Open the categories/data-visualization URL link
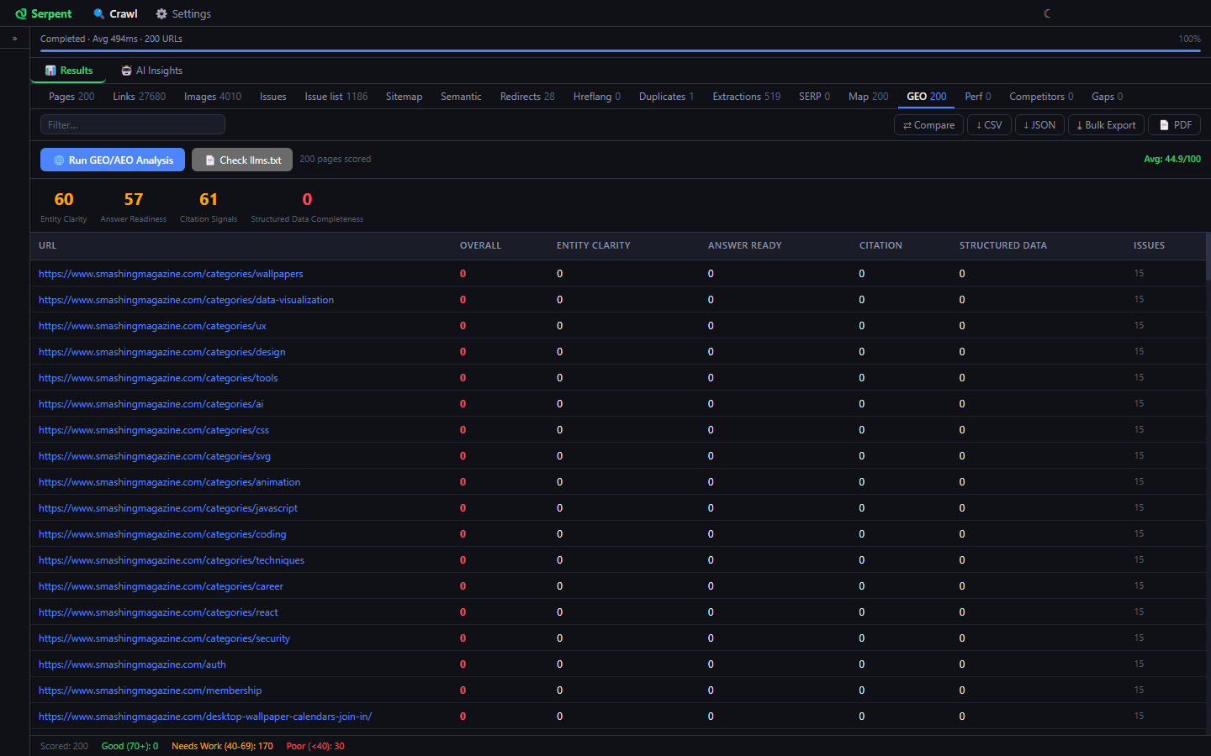 [x=186, y=300]
